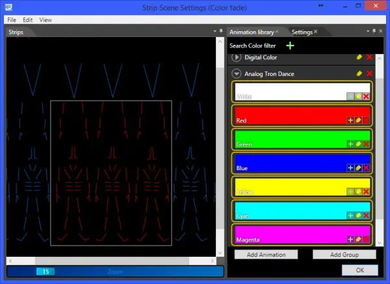Confirm with the OK button
Screen dimensions: 390x284
(360, 270)
